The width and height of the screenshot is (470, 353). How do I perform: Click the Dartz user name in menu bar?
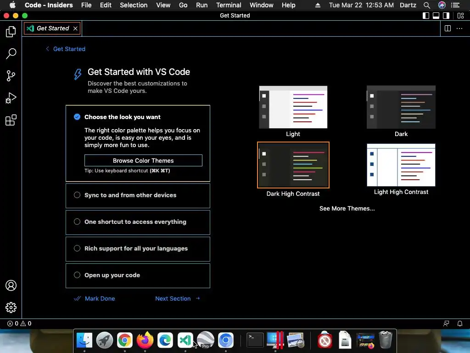click(408, 5)
